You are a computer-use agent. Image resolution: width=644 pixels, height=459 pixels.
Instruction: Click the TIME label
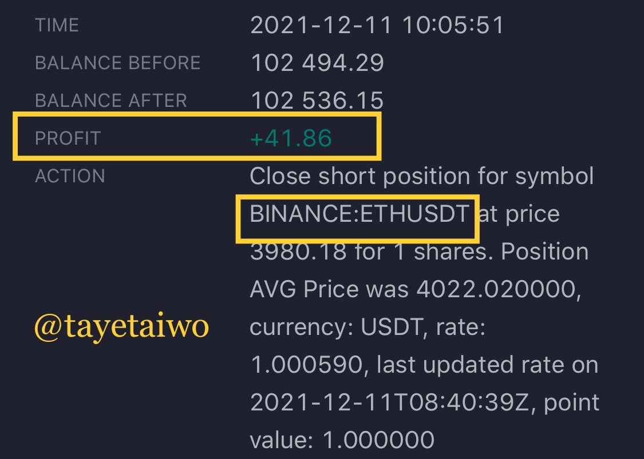coord(57,25)
